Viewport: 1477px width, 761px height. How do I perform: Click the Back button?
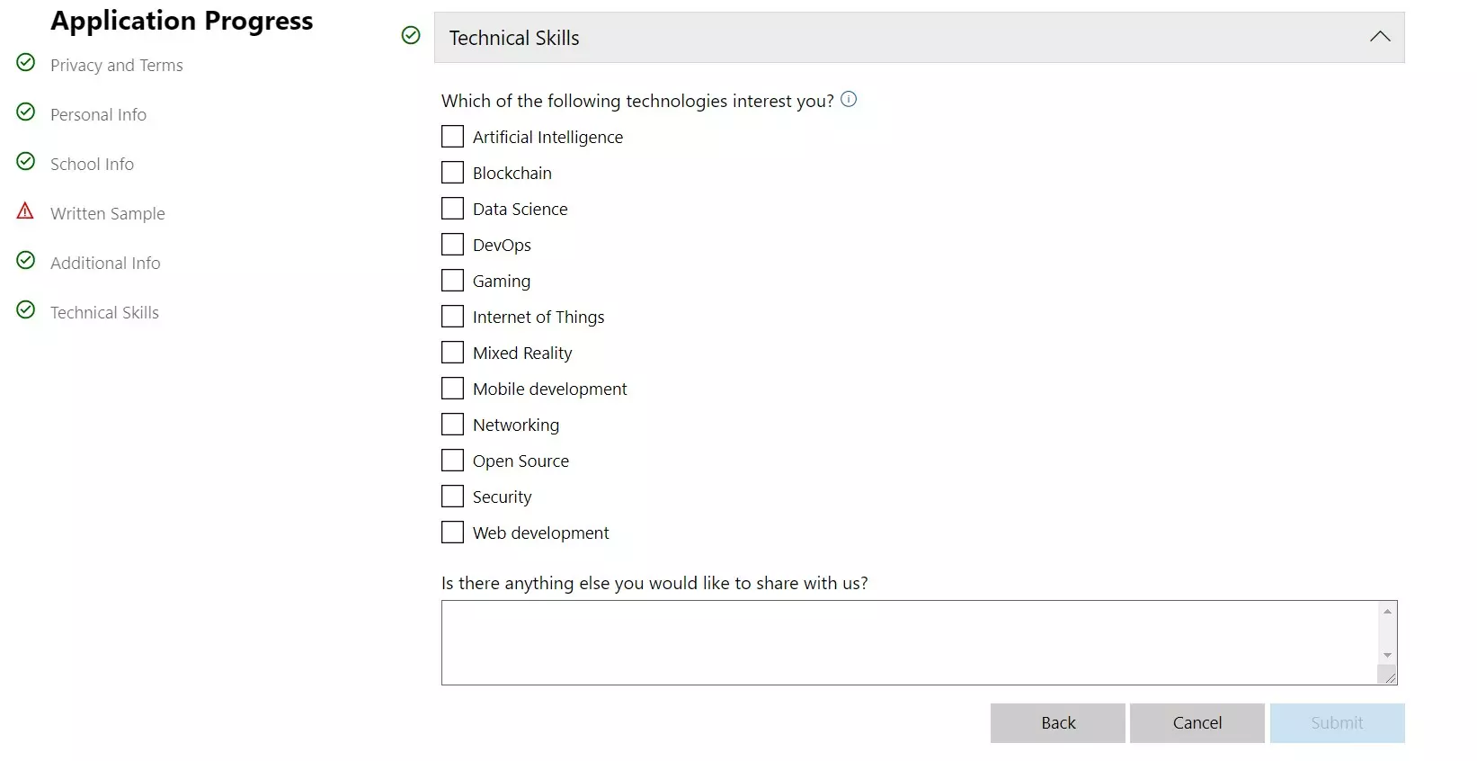(1058, 723)
